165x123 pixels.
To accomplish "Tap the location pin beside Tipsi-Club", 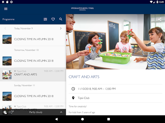I will coord(73,98).
